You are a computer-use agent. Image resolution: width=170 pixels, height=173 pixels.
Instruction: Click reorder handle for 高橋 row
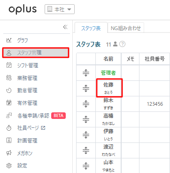[86, 119]
